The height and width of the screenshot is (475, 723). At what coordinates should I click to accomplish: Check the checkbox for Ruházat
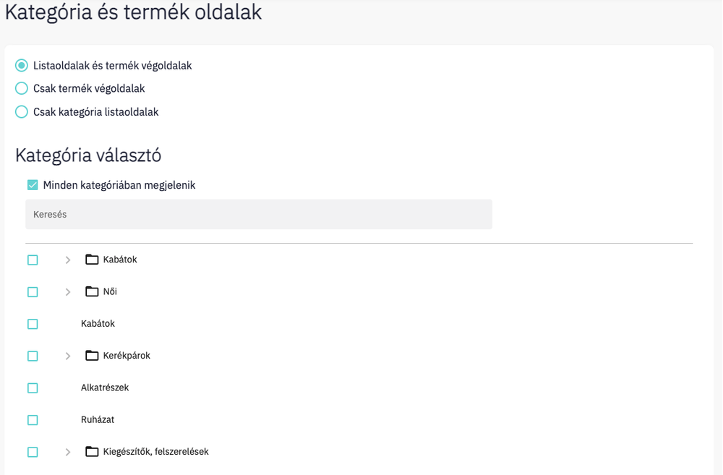33,419
